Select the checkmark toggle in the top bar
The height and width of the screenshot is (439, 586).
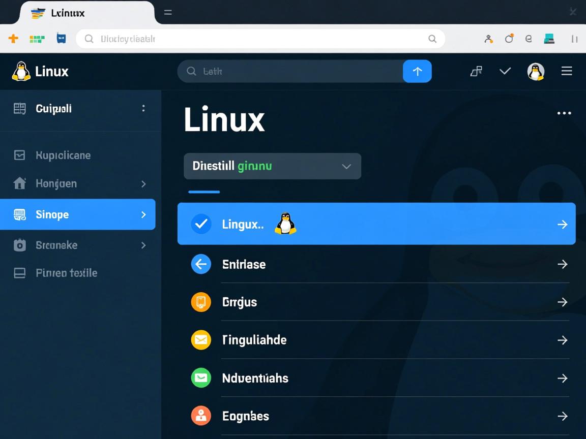[505, 71]
